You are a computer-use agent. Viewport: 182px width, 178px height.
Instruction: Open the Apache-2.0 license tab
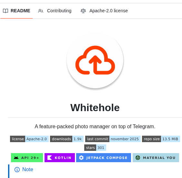pyautogui.click(x=104, y=11)
